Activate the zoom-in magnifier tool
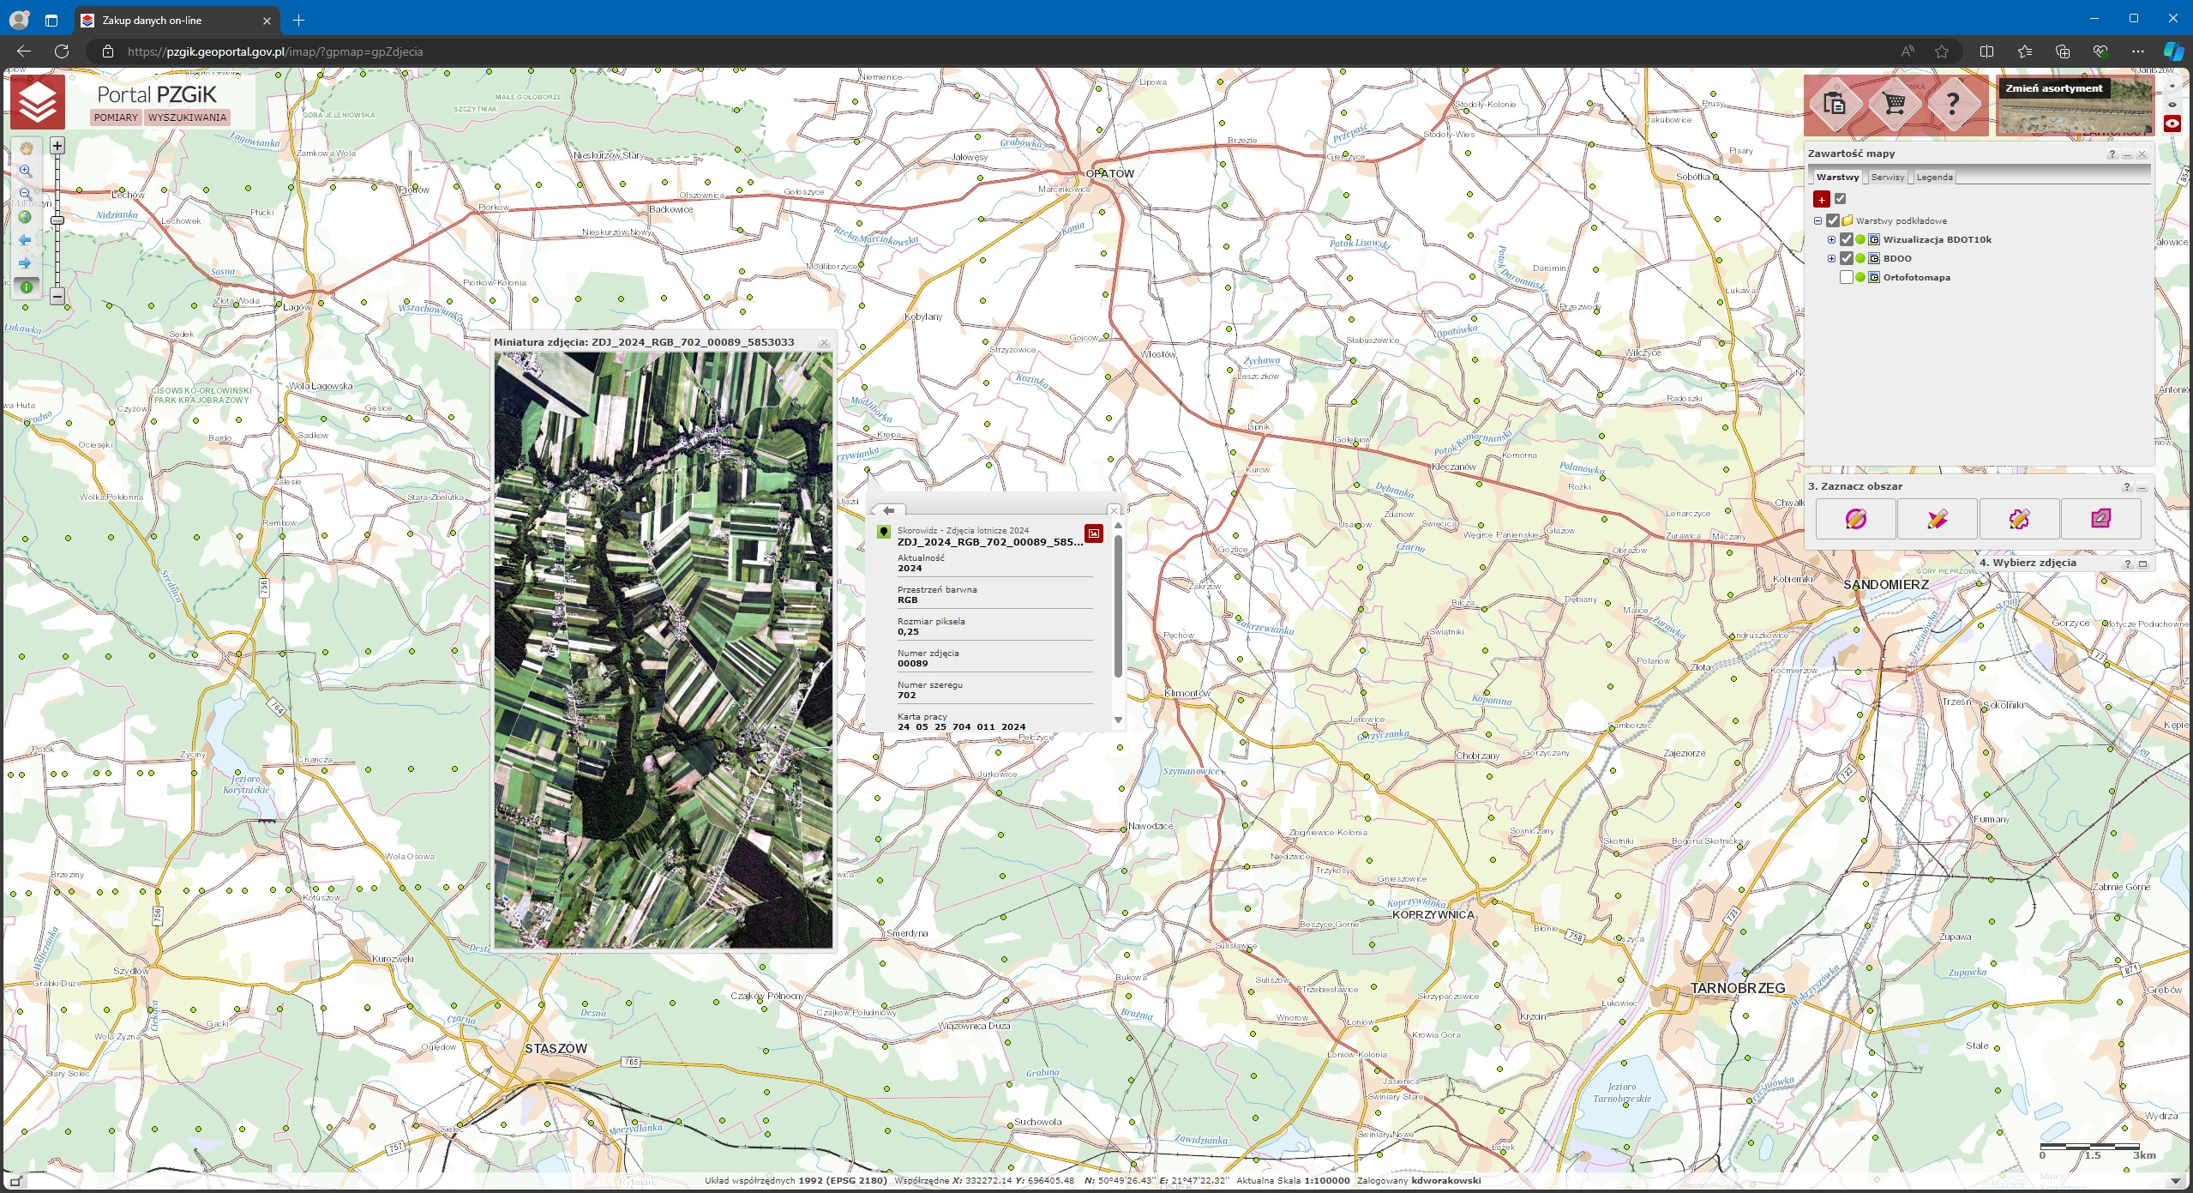 pyautogui.click(x=26, y=172)
